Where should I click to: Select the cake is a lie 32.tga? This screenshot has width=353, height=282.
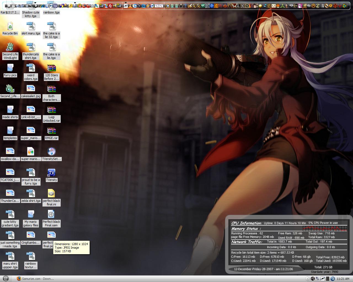[51, 30]
